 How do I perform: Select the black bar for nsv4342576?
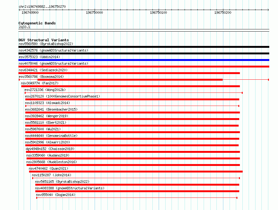click(x=144, y=53)
